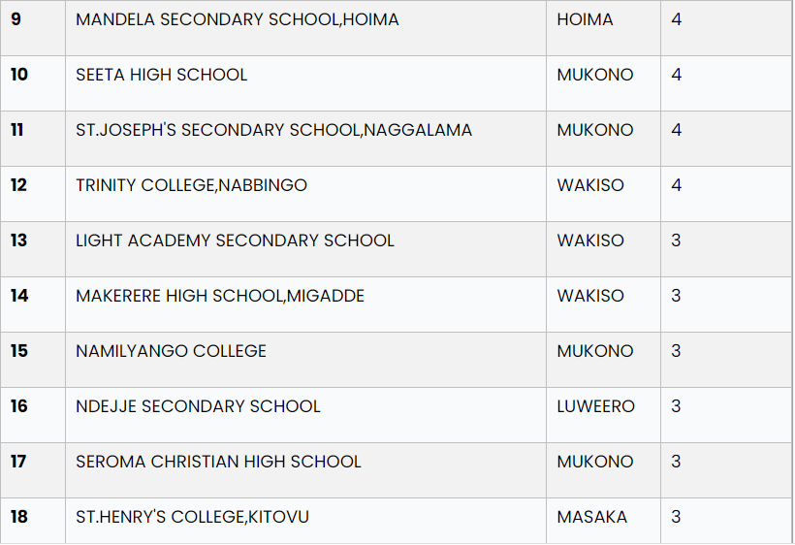Click the count 4 in Naggalama row
795x545 pixels.
(x=677, y=130)
